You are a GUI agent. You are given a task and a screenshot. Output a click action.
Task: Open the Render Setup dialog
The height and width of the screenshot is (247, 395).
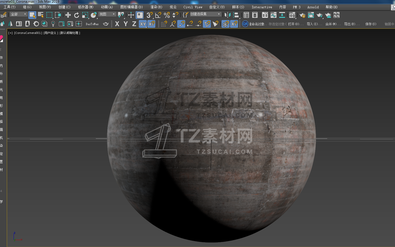click(302, 15)
